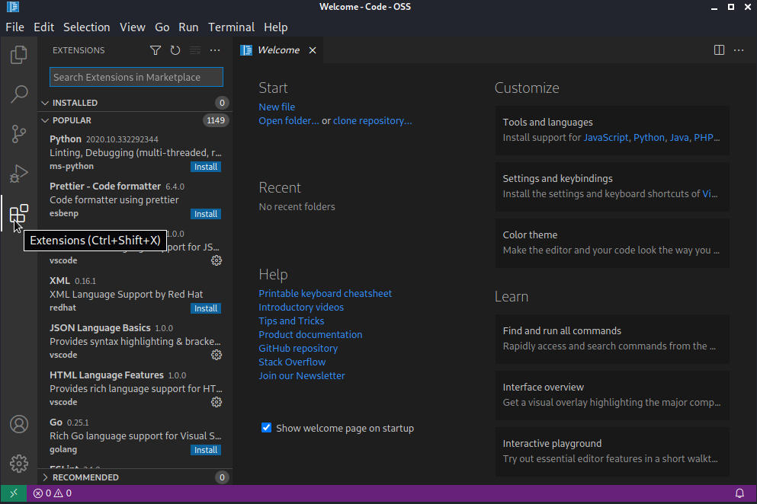Click the Clear Extensions Search Results icon

(x=195, y=50)
